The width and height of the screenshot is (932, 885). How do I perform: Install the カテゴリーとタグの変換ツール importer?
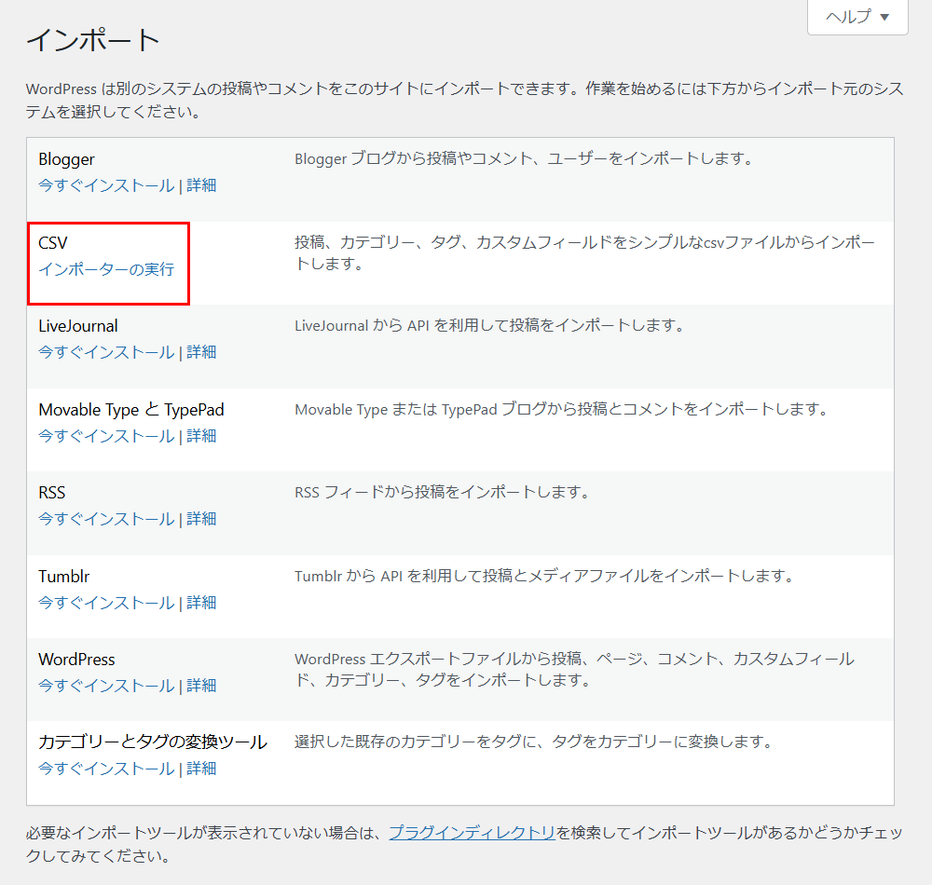pos(105,768)
